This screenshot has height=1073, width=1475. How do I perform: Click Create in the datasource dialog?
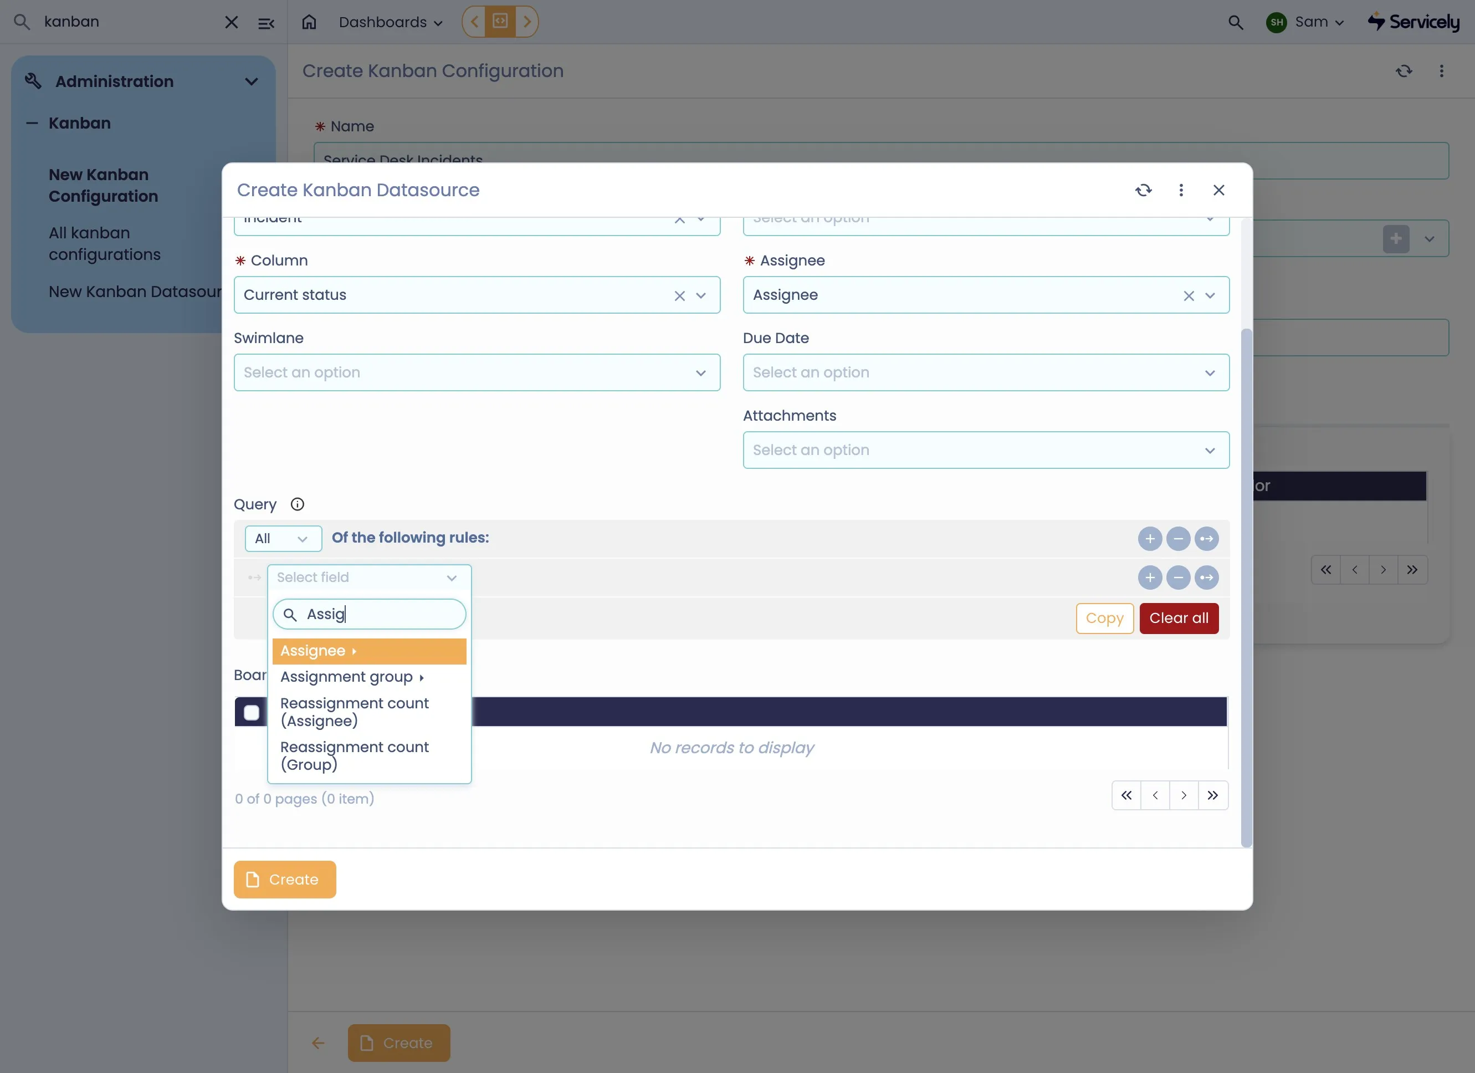click(285, 880)
